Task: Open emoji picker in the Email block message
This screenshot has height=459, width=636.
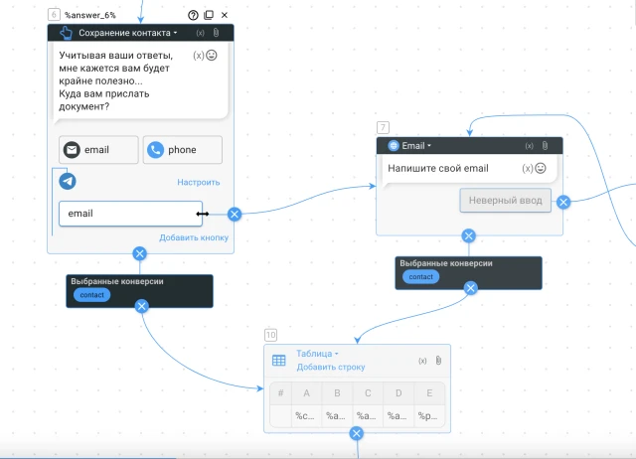Action: point(541,169)
